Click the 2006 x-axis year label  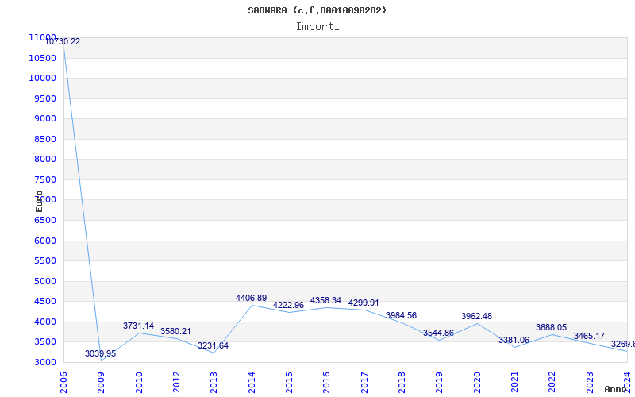pyautogui.click(x=63, y=383)
